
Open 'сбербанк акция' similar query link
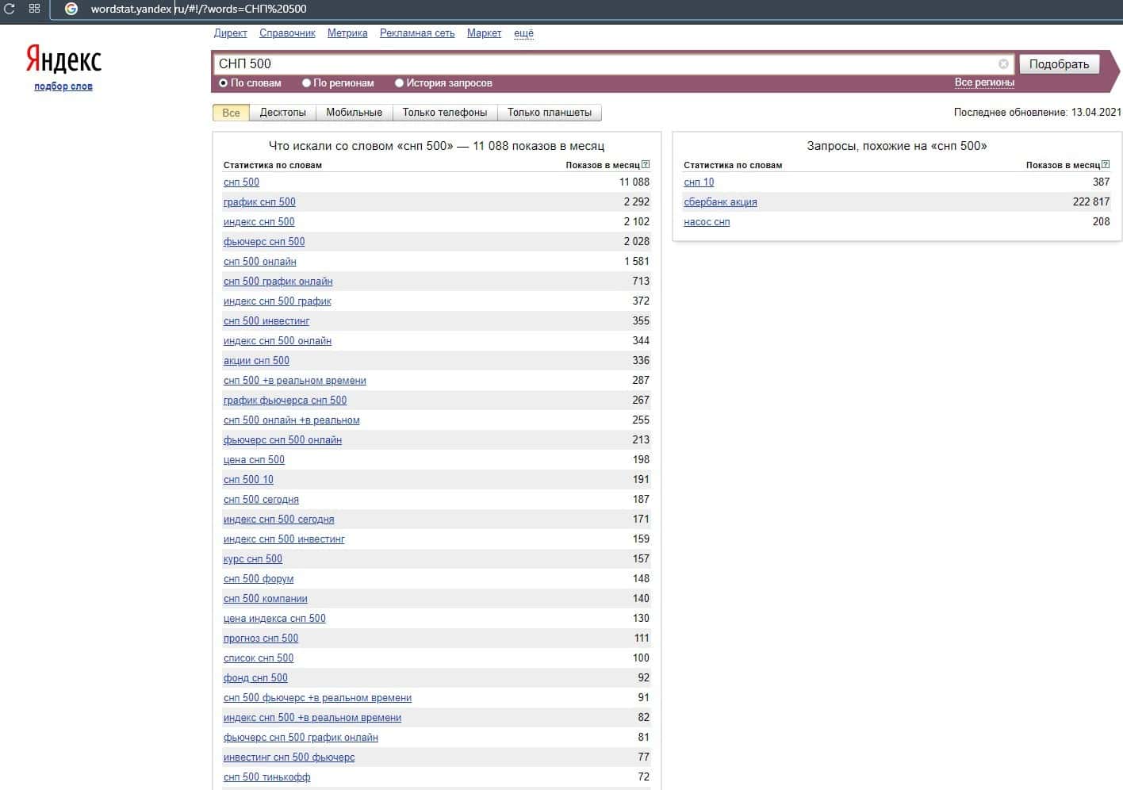(720, 202)
